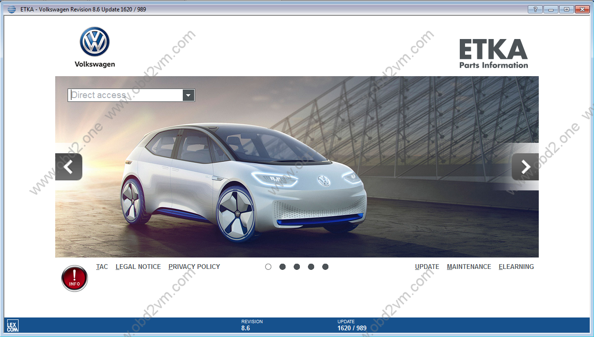Select the second carousel dot indicator
The width and height of the screenshot is (594, 337).
[x=283, y=267]
